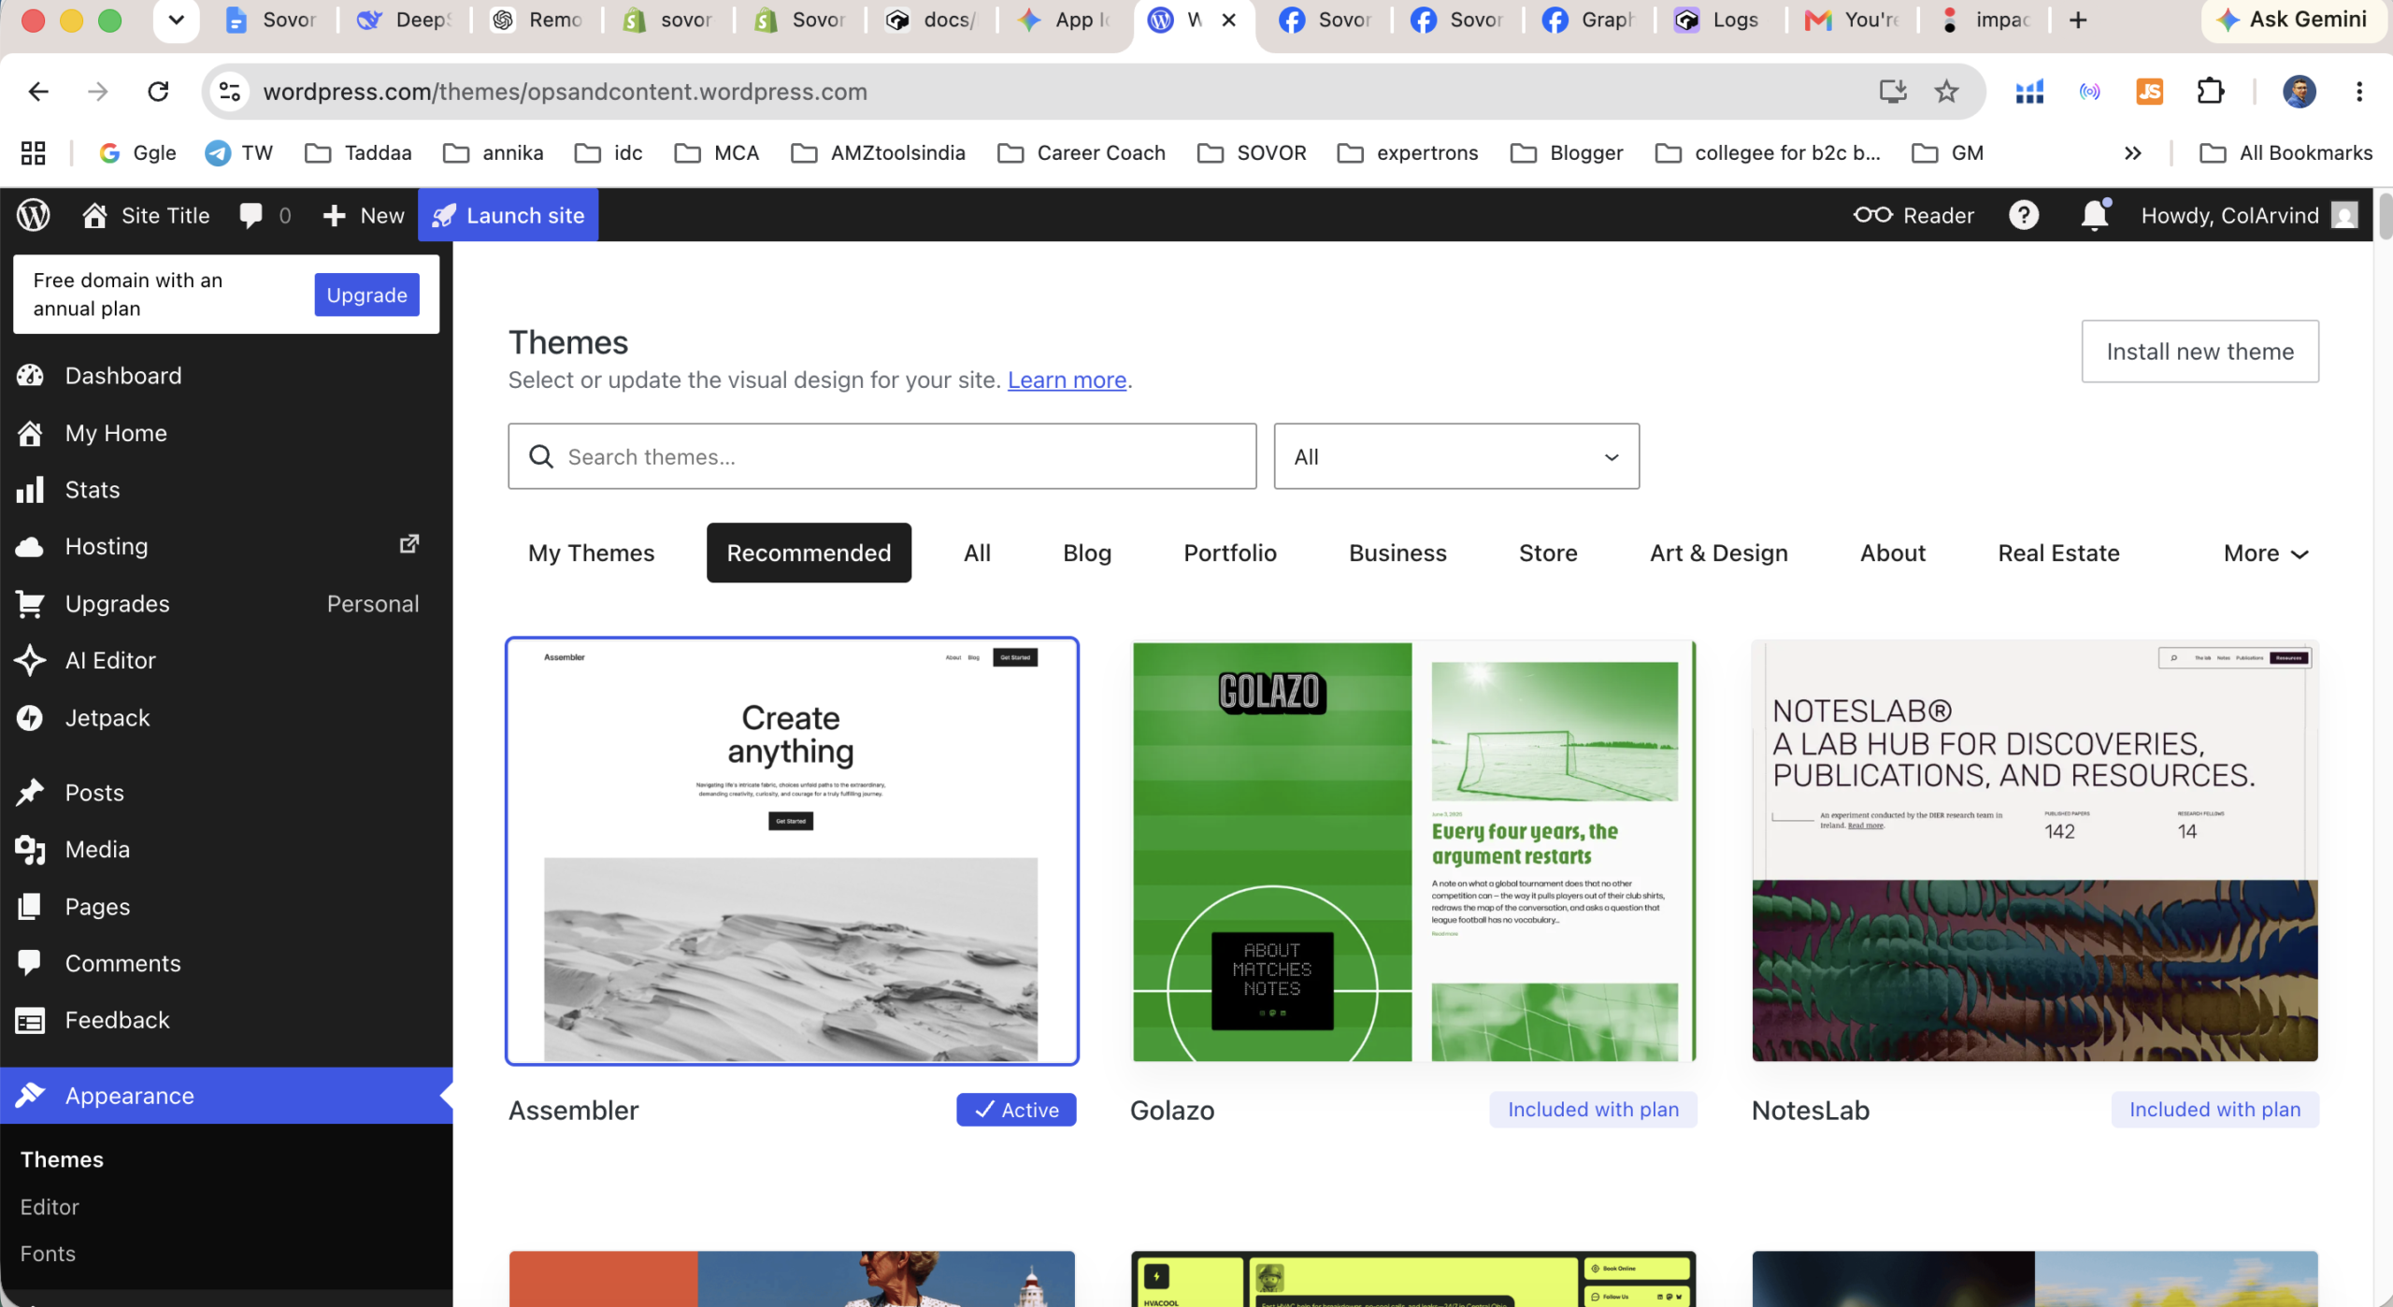Open the SOVOR bookmarks folder
This screenshot has height=1307, width=2393.
pos(1252,153)
